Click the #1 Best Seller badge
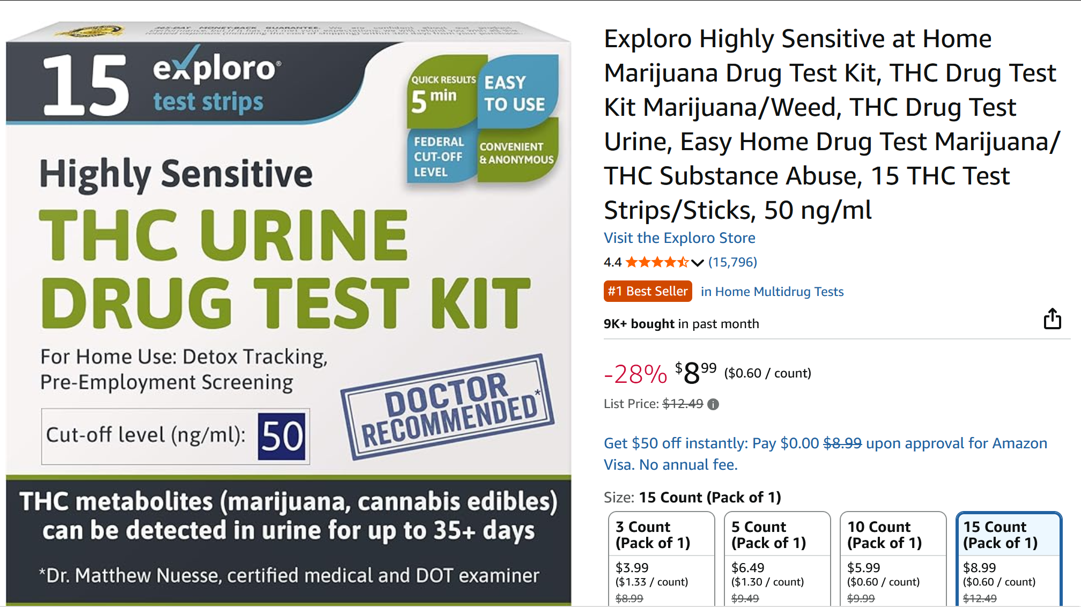Viewport: 1081px width, 607px height. [648, 291]
